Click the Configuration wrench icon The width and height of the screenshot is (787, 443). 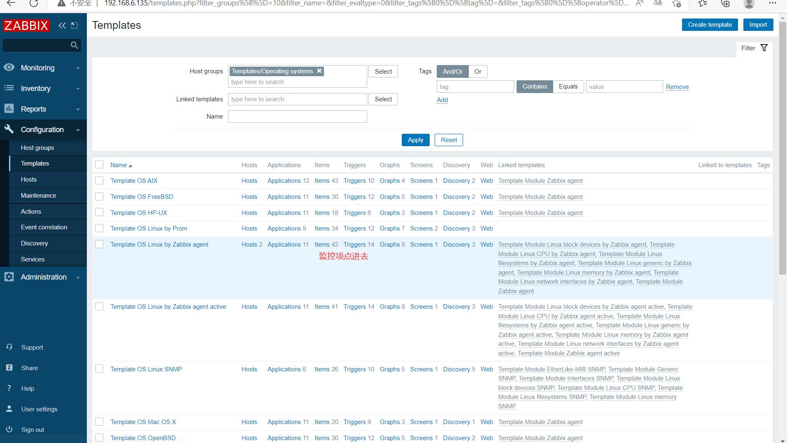pyautogui.click(x=9, y=129)
